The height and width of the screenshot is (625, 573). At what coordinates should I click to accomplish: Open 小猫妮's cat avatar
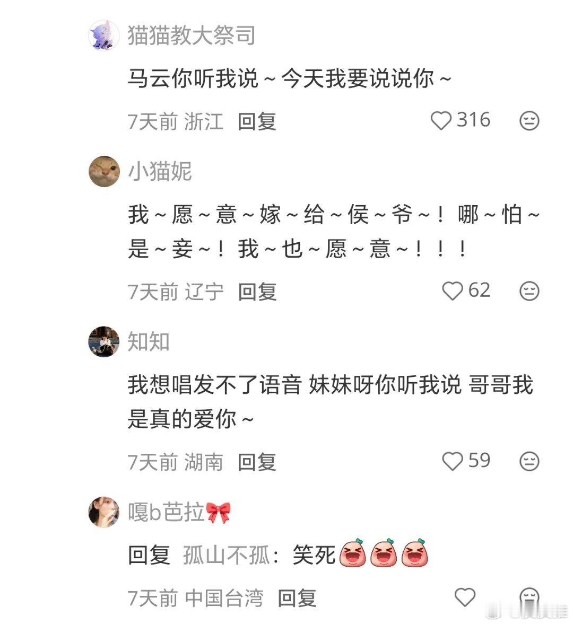tap(104, 171)
